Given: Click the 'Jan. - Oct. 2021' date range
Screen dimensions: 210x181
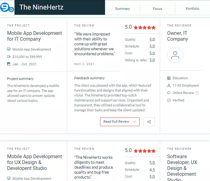Looking at the screenshot, I should tap(24, 64).
